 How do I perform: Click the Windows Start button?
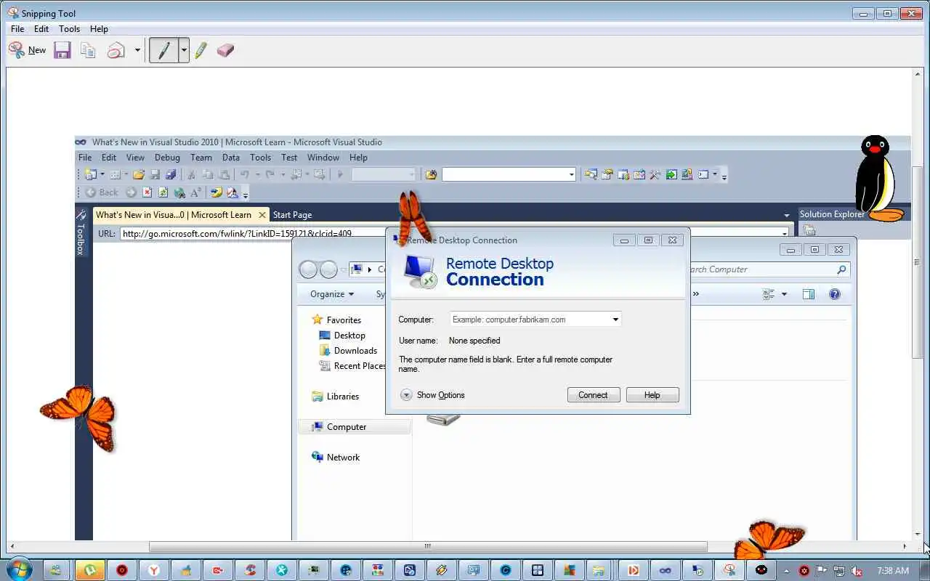pyautogui.click(x=18, y=570)
